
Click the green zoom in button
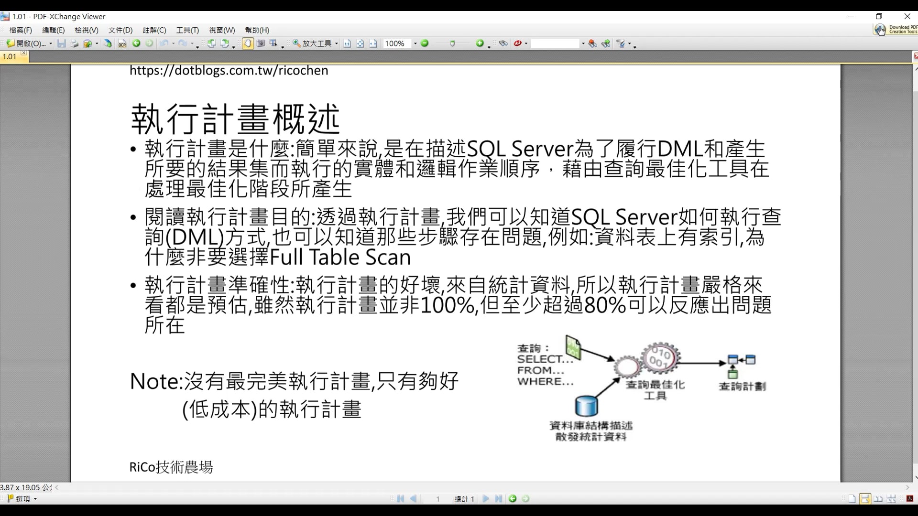click(x=480, y=43)
